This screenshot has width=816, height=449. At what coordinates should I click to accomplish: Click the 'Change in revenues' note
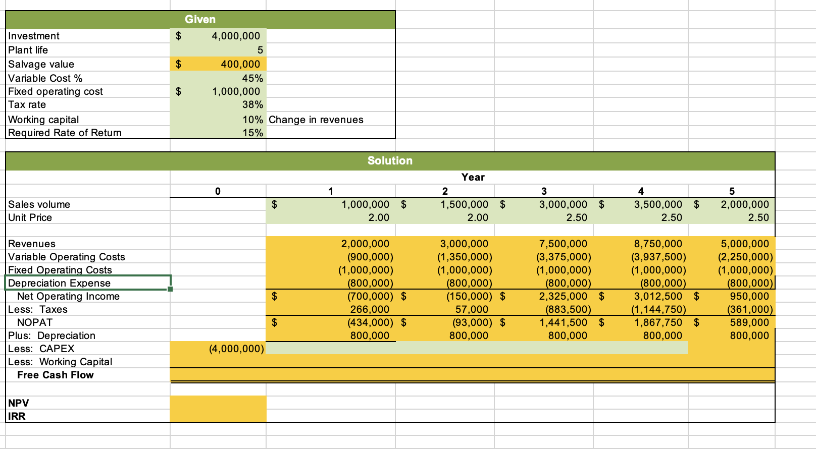(x=316, y=120)
